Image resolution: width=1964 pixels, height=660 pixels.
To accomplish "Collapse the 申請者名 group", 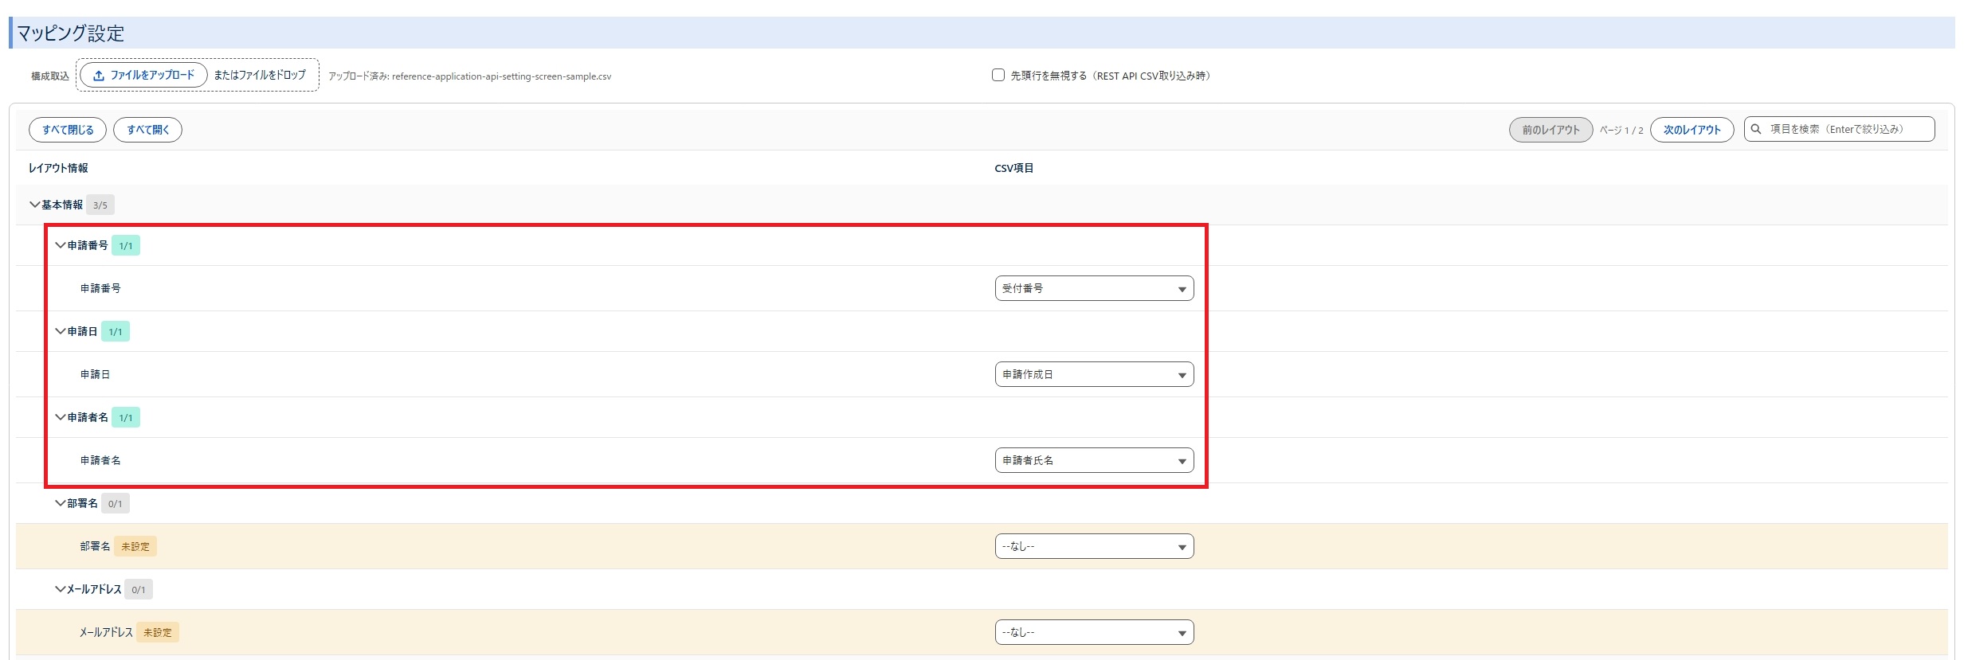I will [61, 417].
